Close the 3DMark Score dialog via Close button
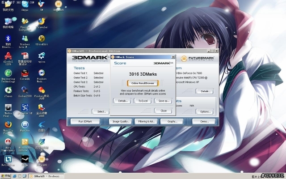 pyautogui.click(x=164, y=111)
